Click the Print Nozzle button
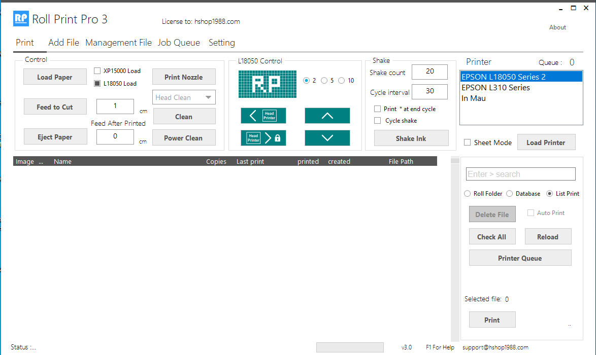596x355 pixels. pos(184,77)
